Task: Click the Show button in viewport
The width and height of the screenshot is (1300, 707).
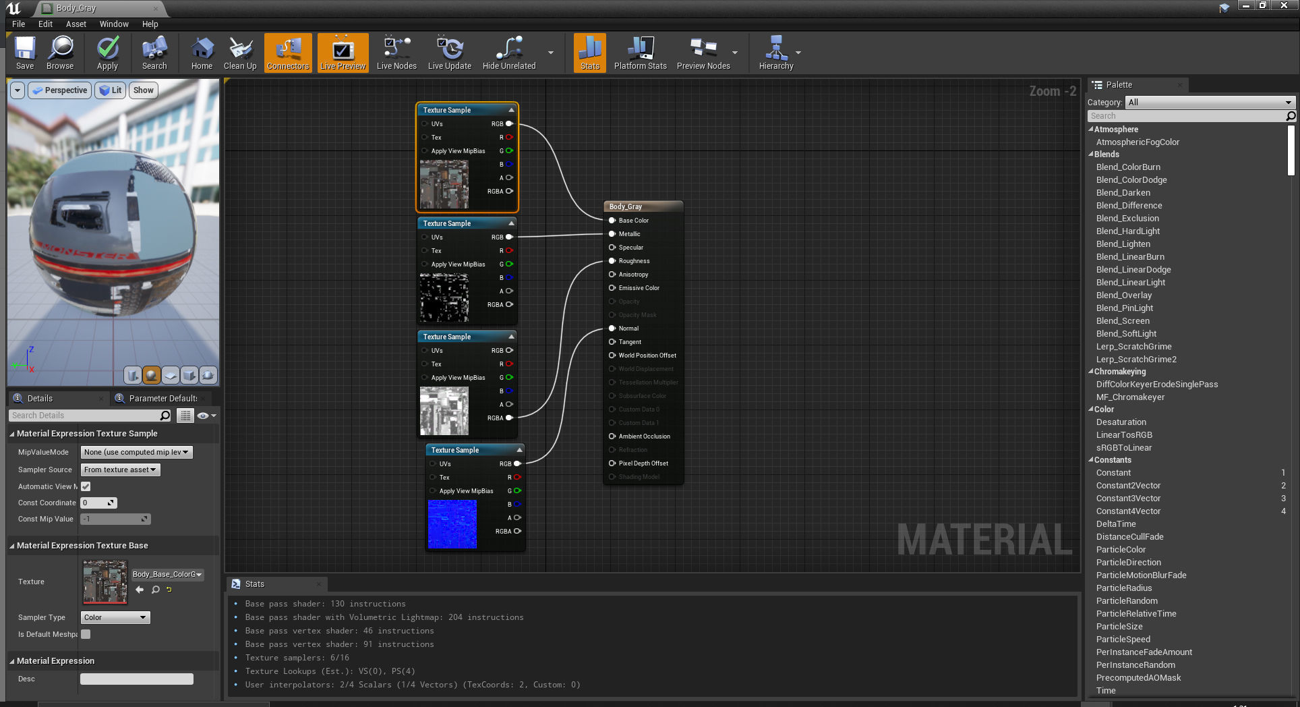Action: click(x=144, y=90)
